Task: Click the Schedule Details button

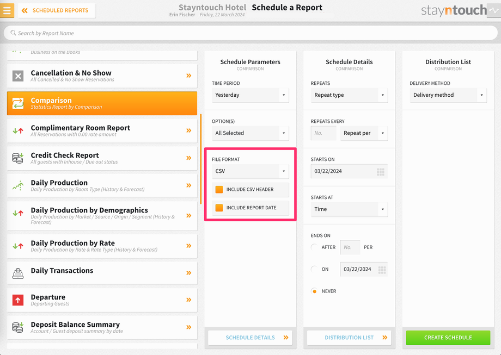Action: click(250, 338)
